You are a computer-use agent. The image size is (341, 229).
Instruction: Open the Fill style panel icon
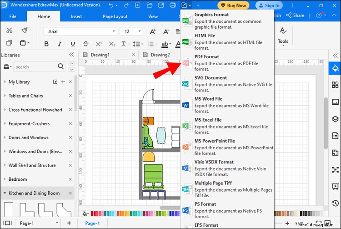pos(335,68)
